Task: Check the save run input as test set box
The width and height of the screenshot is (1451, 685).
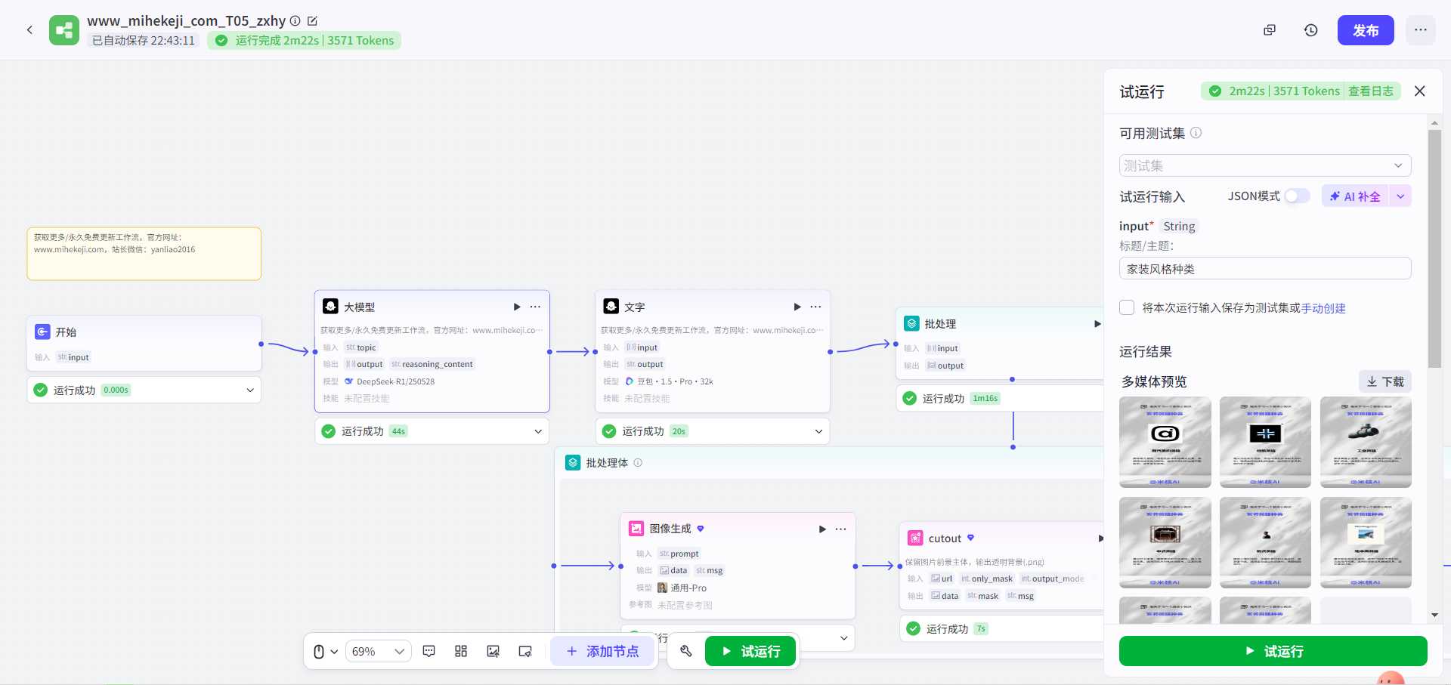Action: 1127,307
